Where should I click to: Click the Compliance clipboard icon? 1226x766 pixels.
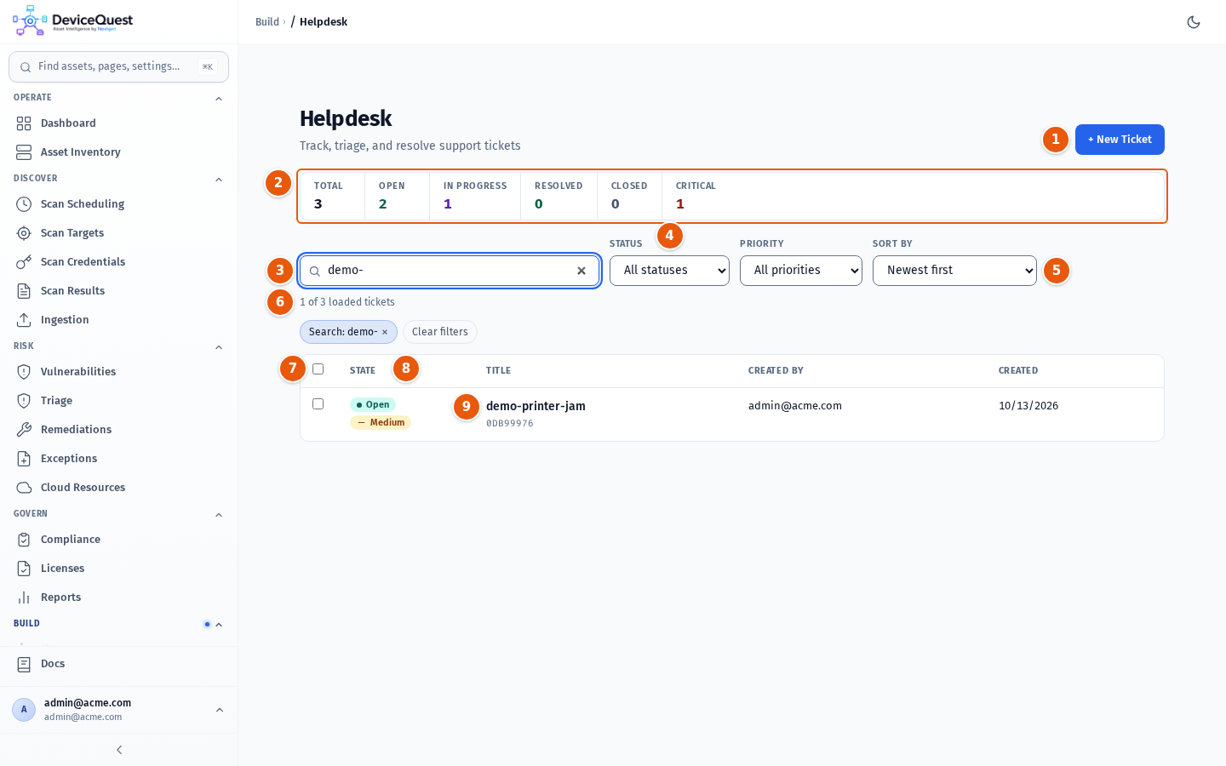point(24,540)
